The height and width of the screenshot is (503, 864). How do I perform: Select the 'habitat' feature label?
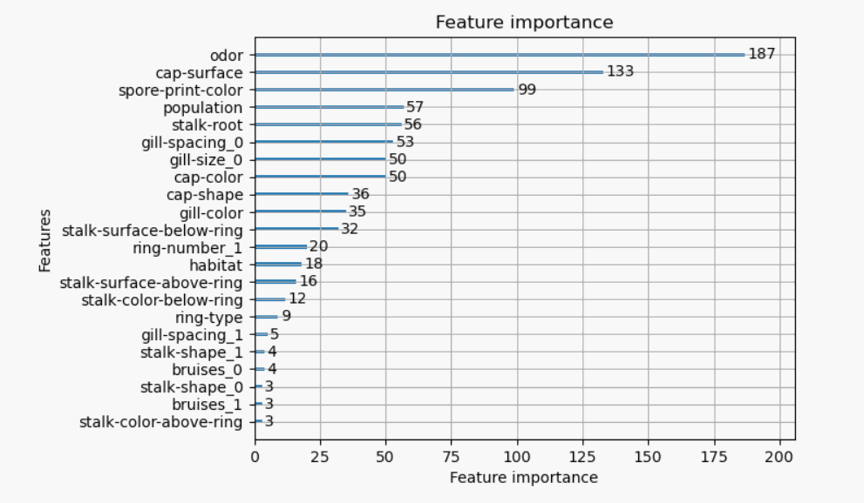coord(216,265)
